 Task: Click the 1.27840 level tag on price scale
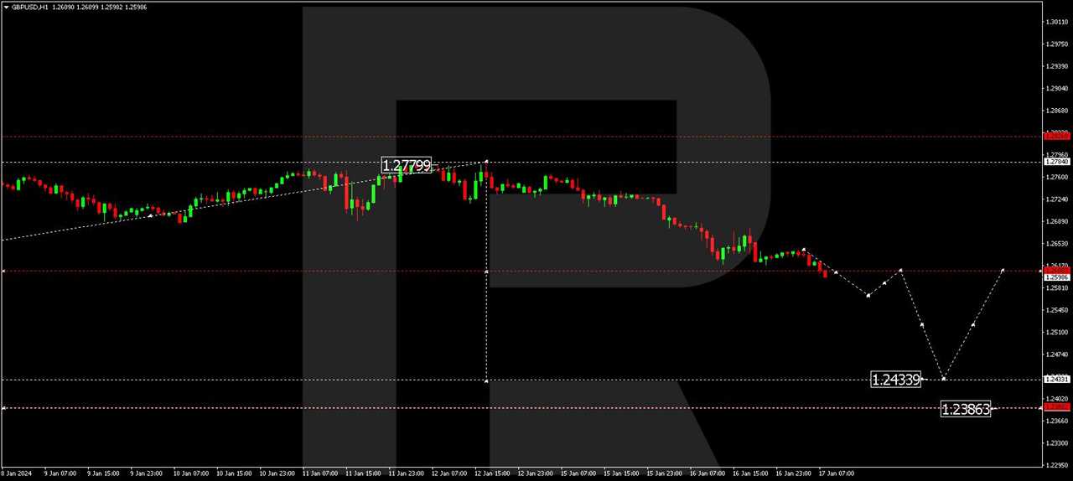tap(1057, 163)
